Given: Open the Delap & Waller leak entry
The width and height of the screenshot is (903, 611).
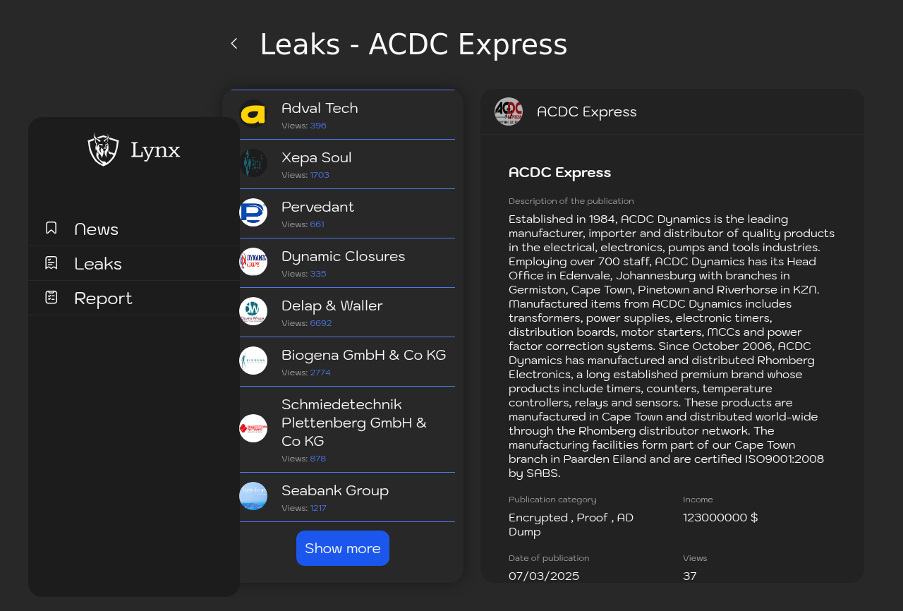Looking at the screenshot, I should 343,313.
